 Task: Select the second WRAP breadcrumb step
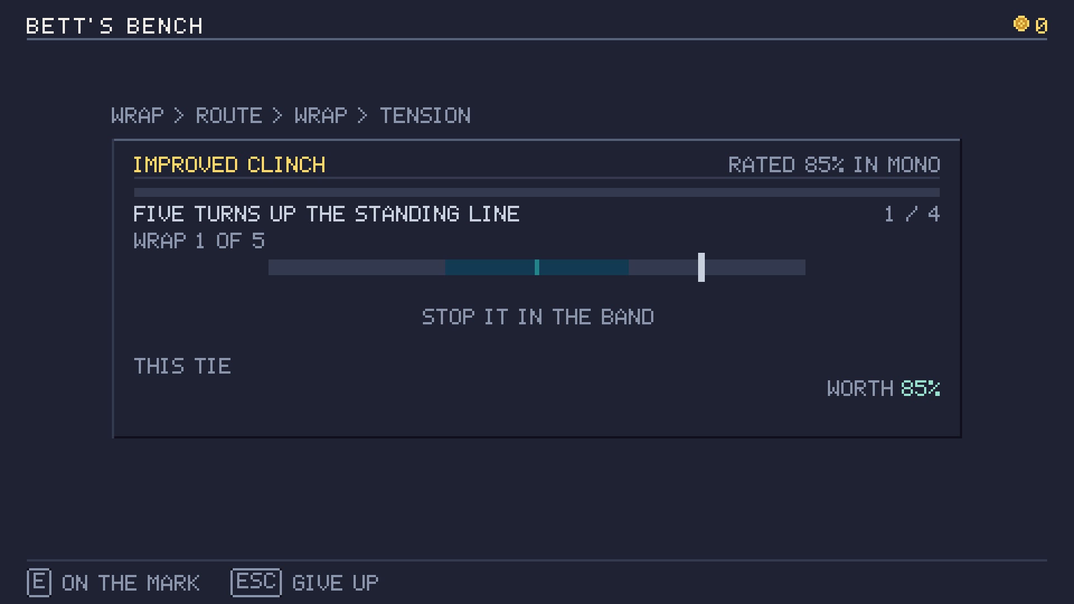321,116
